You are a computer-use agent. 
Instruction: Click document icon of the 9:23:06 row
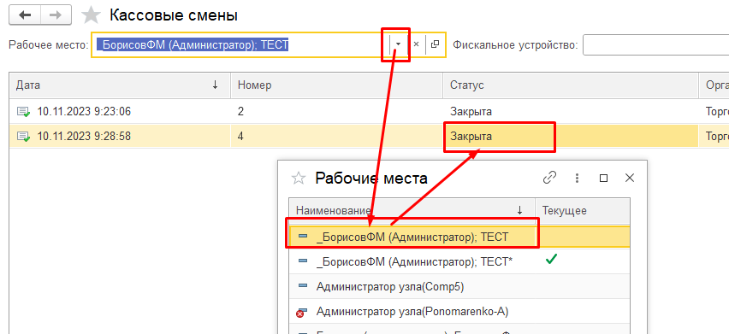tap(24, 112)
